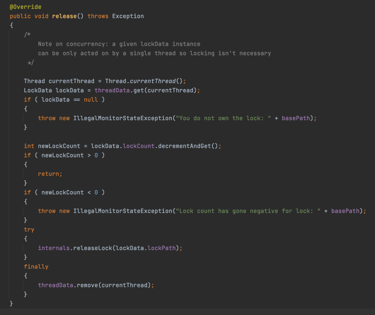This screenshot has width=375, height=315.
Task: Click the comment line 'Note on concurrency'
Action: 119,44
